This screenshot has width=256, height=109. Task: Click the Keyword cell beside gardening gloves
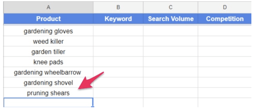(x=118, y=31)
